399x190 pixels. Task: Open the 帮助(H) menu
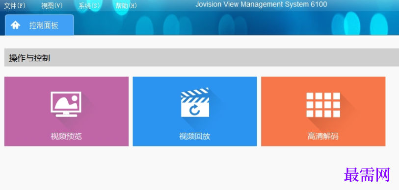click(x=126, y=5)
